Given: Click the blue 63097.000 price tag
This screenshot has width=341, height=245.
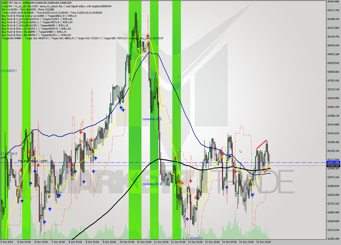Looking at the screenshot, I should [334, 162].
